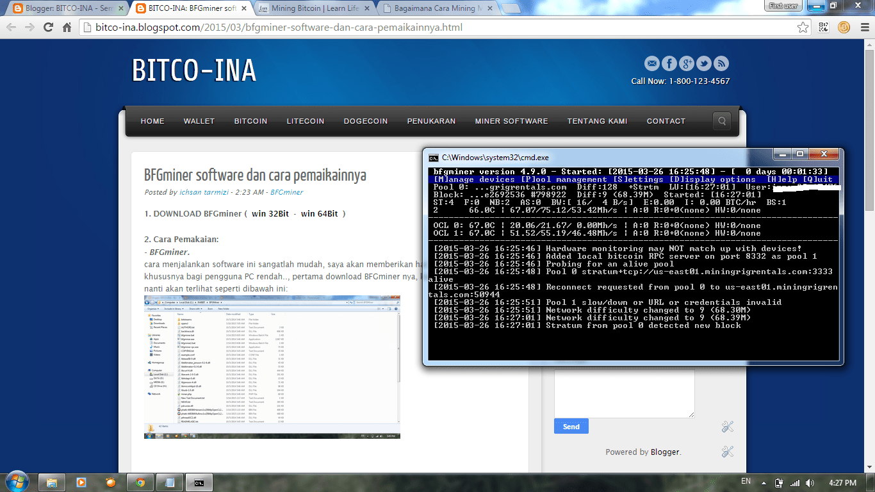Reload the page
The width and height of the screenshot is (875, 492).
49,28
